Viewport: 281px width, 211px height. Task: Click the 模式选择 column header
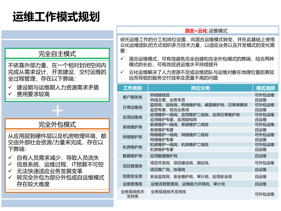266,88
